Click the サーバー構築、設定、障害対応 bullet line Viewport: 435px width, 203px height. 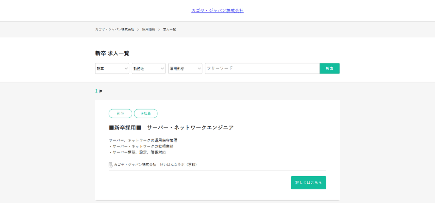(x=137, y=153)
